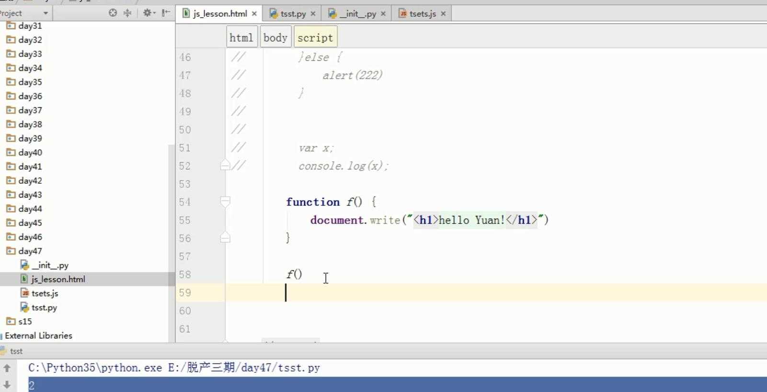Hide the Project tool window

click(x=166, y=13)
